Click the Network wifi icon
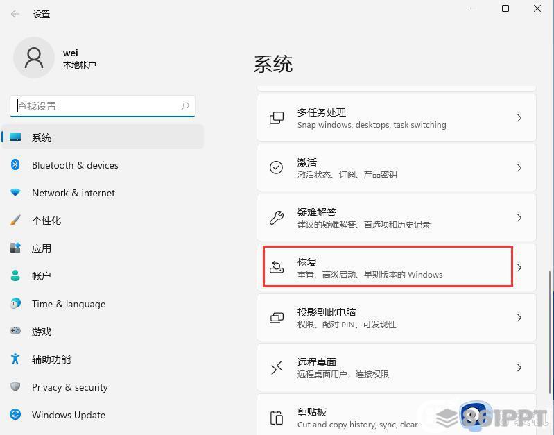This screenshot has height=435, width=554. click(15, 192)
